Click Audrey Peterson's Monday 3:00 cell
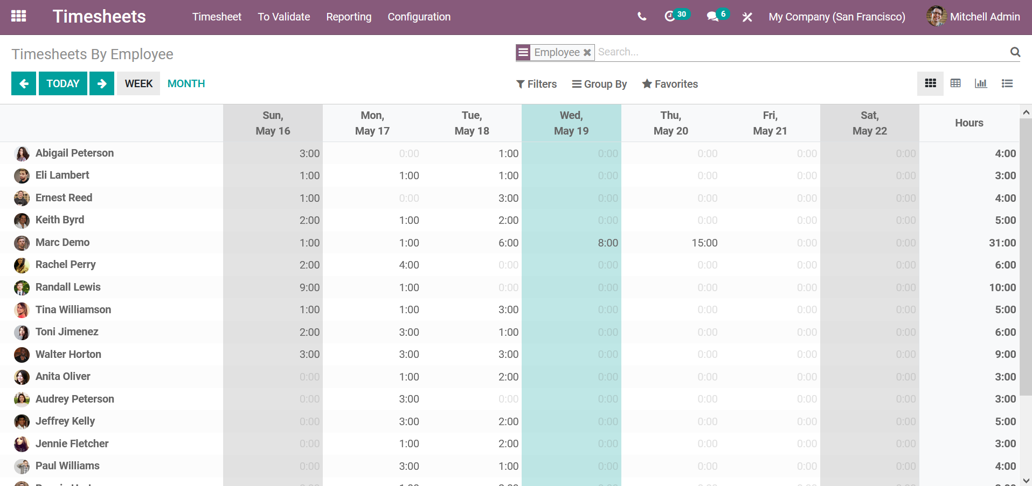 [372, 399]
